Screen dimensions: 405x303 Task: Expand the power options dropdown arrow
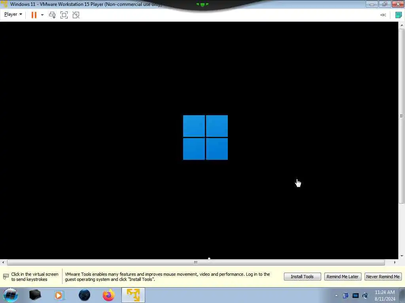coord(42,15)
